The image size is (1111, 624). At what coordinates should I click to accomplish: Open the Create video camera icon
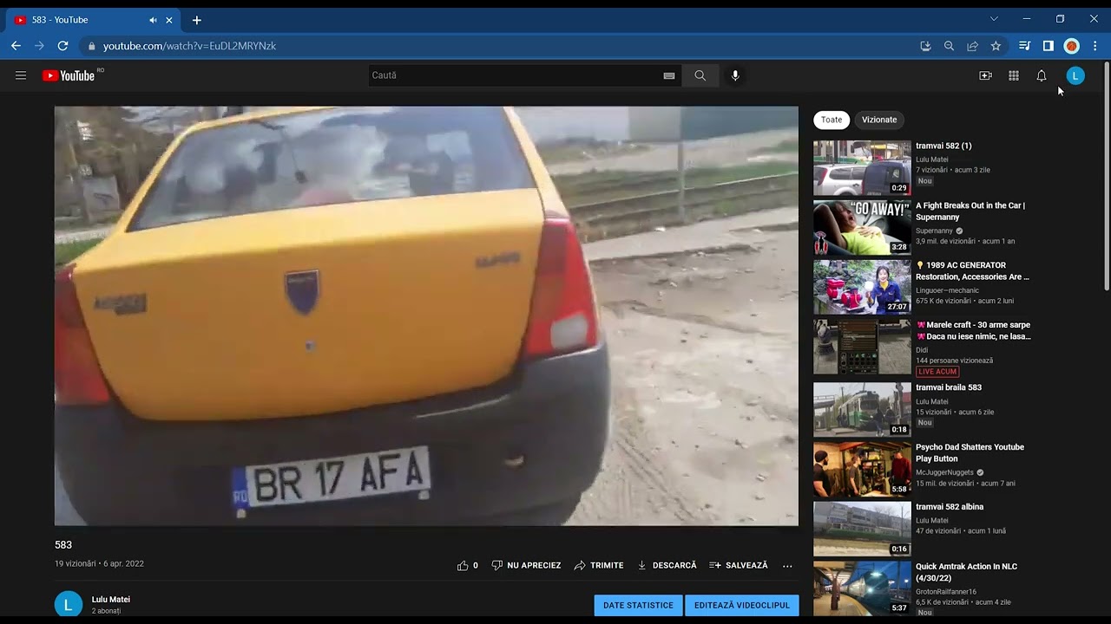pos(985,75)
